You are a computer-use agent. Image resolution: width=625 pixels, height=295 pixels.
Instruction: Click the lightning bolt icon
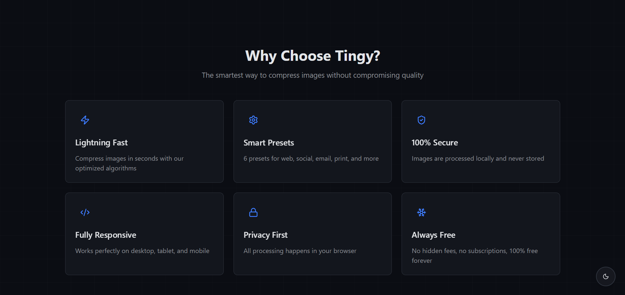click(x=85, y=120)
